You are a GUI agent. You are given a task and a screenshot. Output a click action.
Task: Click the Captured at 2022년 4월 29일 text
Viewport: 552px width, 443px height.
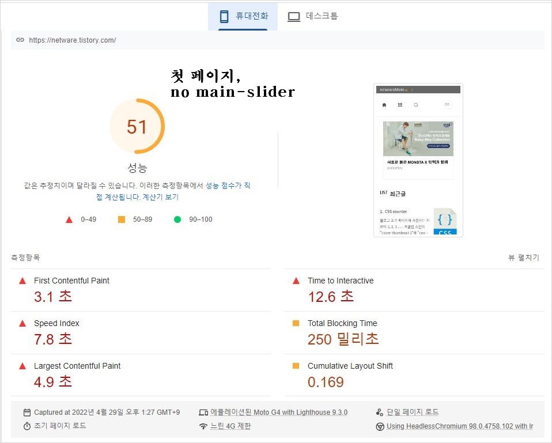click(x=107, y=412)
